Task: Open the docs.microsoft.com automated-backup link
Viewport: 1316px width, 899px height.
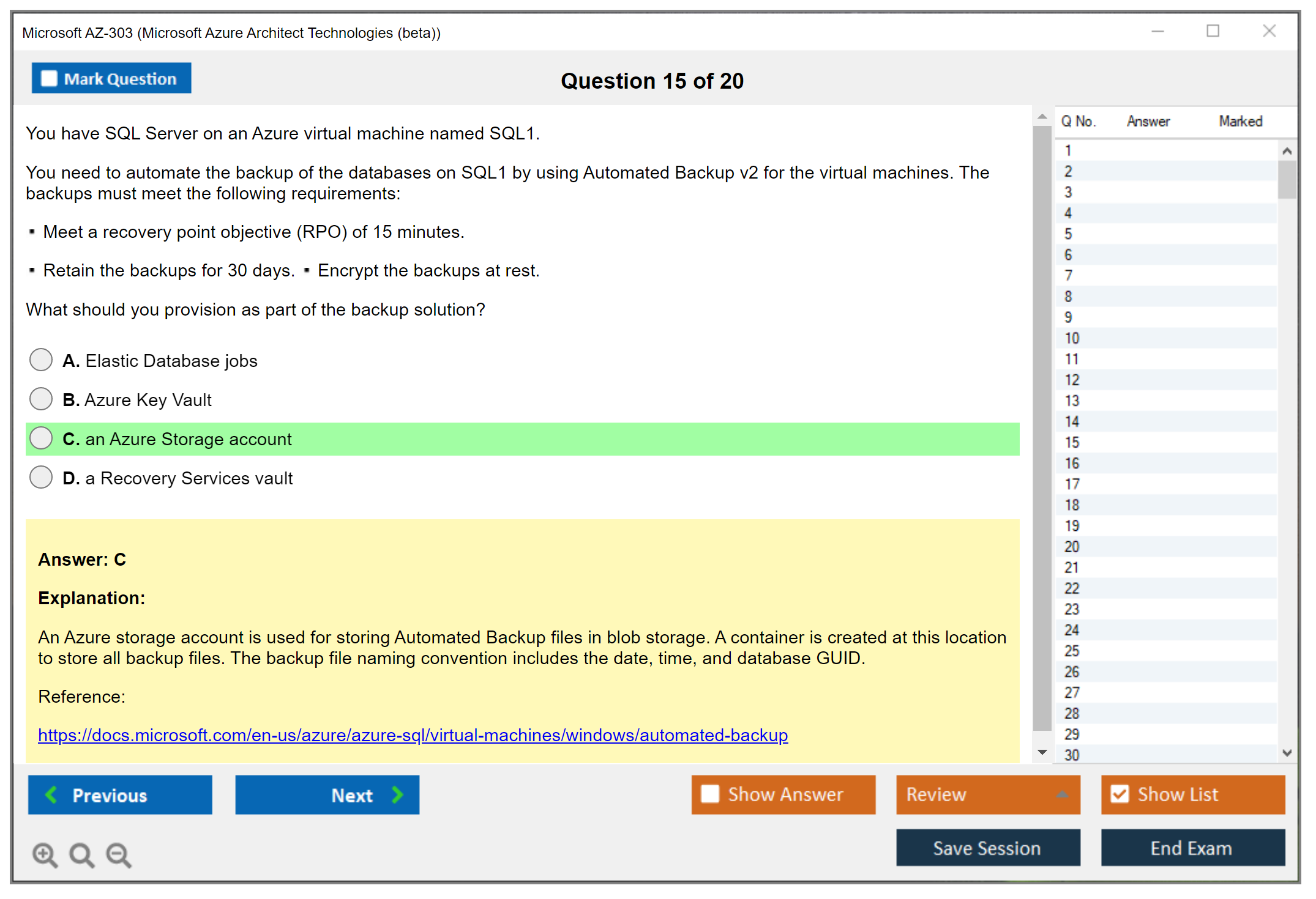Action: (413, 734)
